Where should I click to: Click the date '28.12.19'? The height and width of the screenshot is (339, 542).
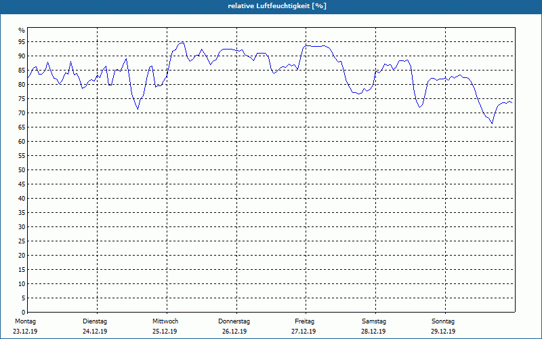(373, 332)
